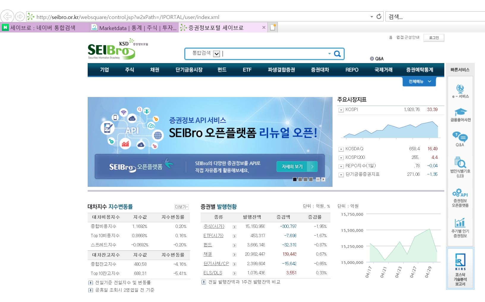
Task: Open a new browser tab
Action: point(273,27)
